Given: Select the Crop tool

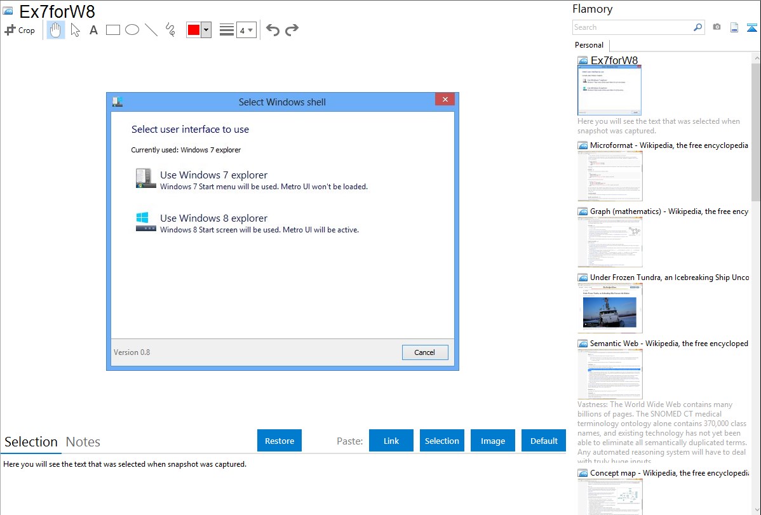Looking at the screenshot, I should tap(20, 30).
